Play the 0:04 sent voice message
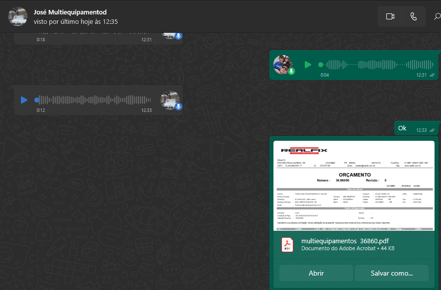Image resolution: width=441 pixels, height=290 pixels. 308,65
